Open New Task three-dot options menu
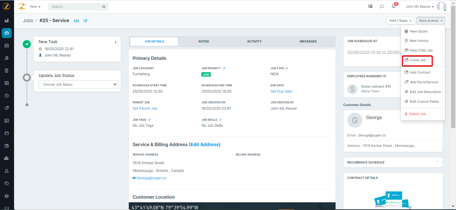 pyautogui.click(x=116, y=42)
